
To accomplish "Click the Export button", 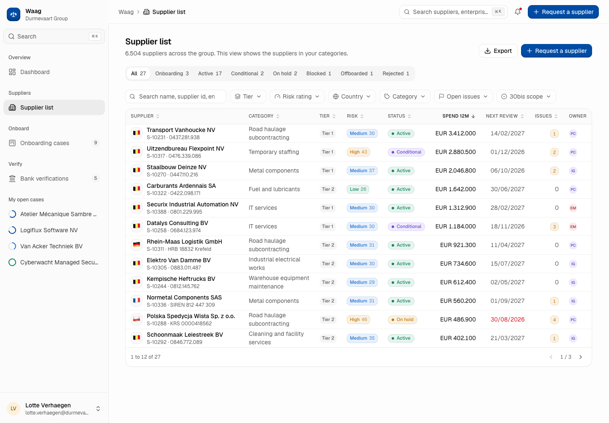I will 498,51.
